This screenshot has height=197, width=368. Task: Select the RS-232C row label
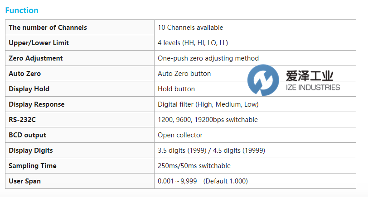(22, 120)
